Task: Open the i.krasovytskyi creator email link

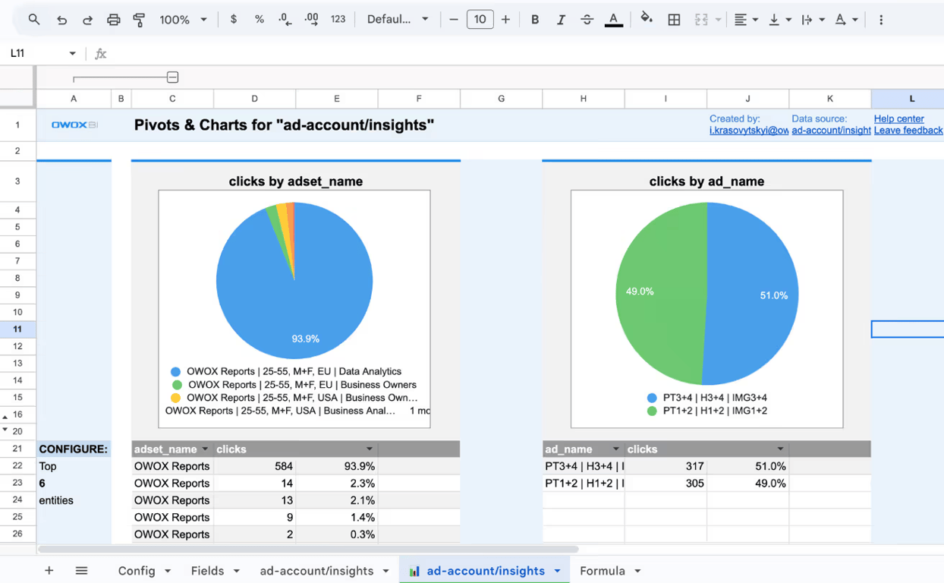Action: tap(749, 131)
